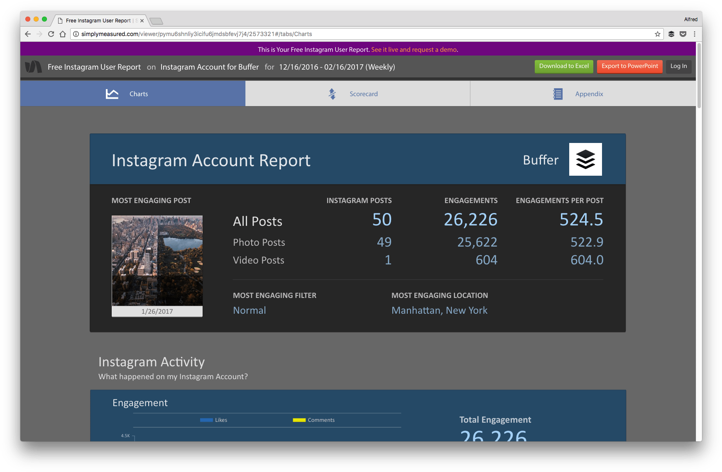Viewport: 722px width, 472px height.
Task: Click the Buffer extension icon in browser toolbar
Action: (672, 34)
